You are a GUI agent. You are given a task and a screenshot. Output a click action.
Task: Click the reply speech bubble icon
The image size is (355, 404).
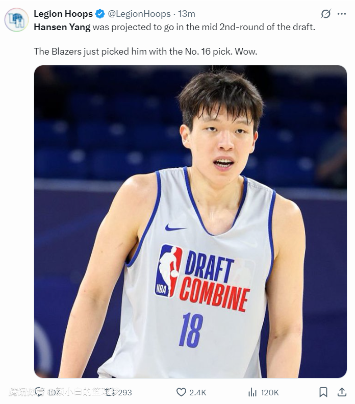pyautogui.click(x=39, y=392)
